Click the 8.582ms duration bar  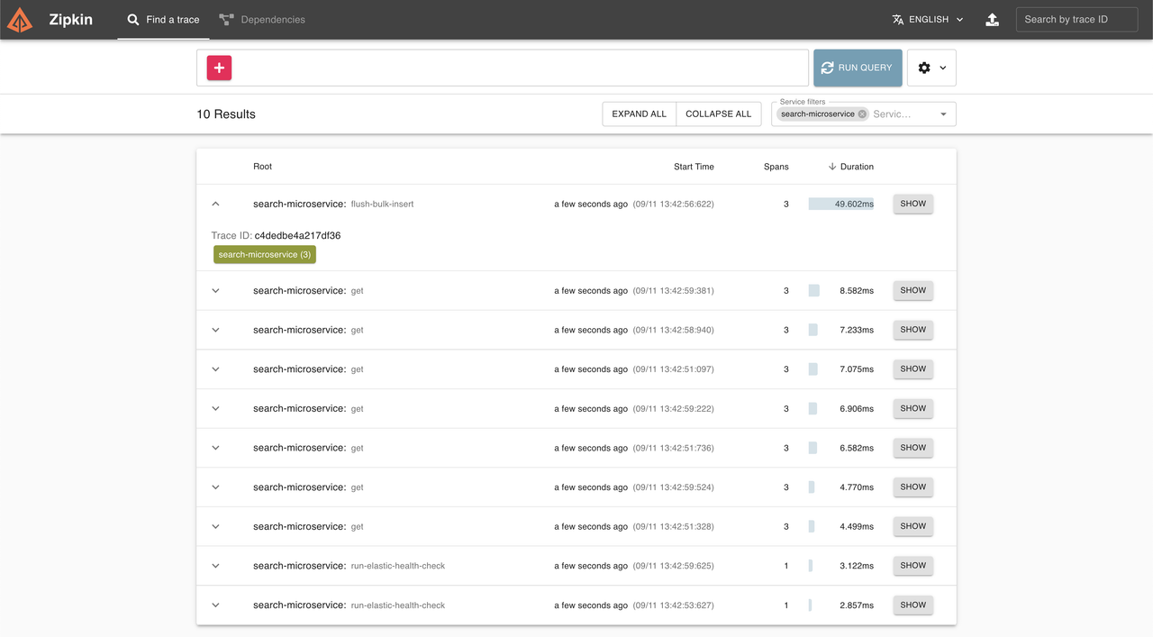(x=814, y=291)
